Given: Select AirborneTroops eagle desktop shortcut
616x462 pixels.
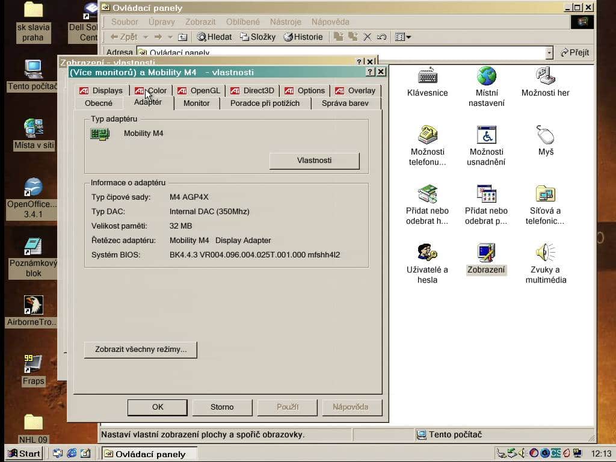Looking at the screenshot, I should (x=33, y=311).
